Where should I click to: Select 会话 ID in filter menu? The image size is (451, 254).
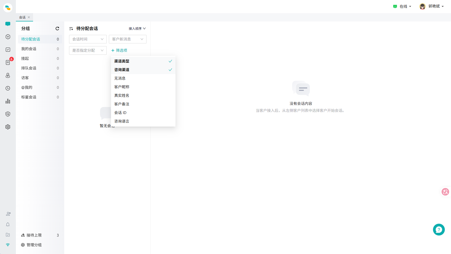(143, 113)
